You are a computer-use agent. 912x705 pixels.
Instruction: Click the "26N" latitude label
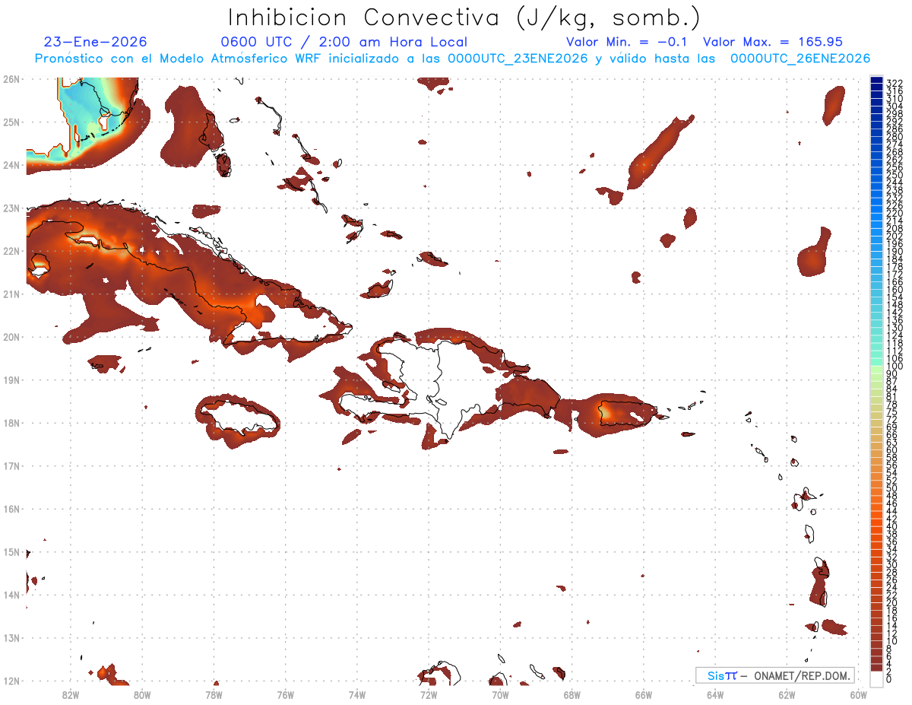pyautogui.click(x=11, y=79)
